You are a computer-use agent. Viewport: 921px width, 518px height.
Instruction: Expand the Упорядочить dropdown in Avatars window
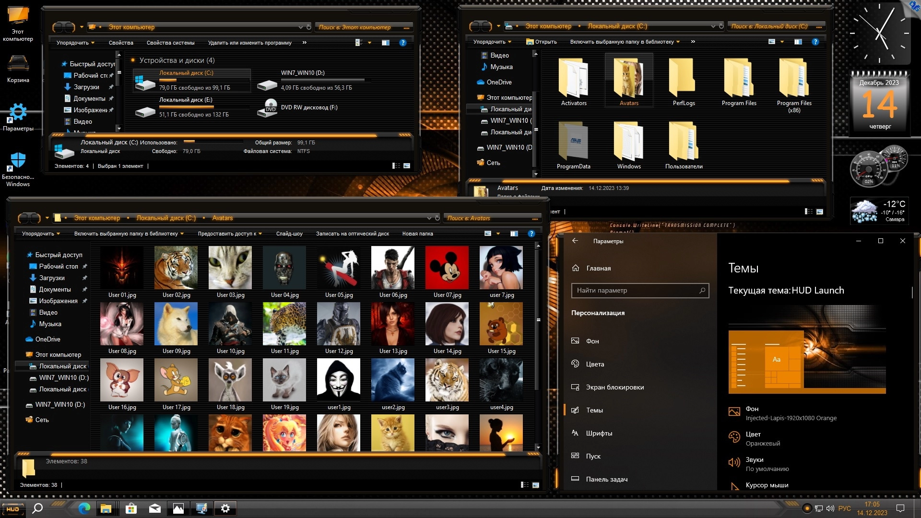point(41,234)
